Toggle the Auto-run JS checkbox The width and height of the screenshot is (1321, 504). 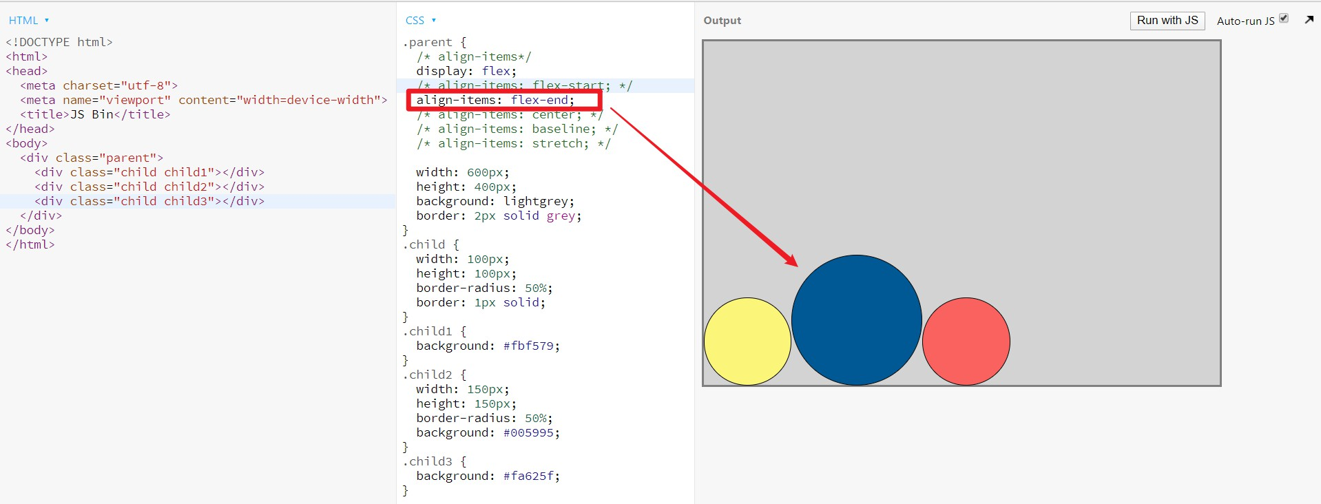coord(1284,19)
